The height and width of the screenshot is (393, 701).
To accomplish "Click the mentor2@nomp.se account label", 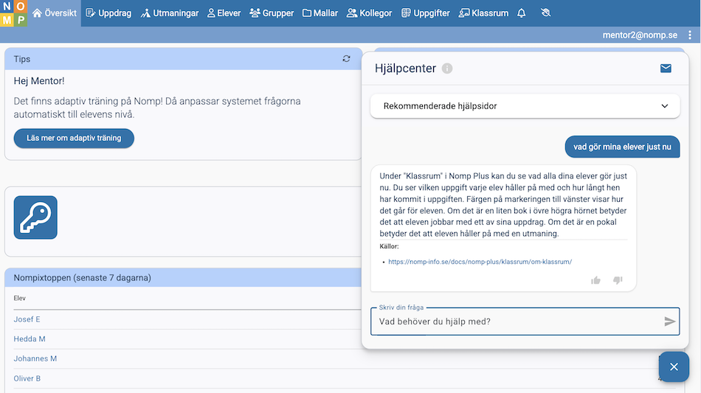I will tap(640, 35).
